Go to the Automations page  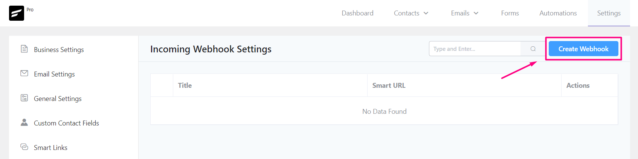point(558,13)
